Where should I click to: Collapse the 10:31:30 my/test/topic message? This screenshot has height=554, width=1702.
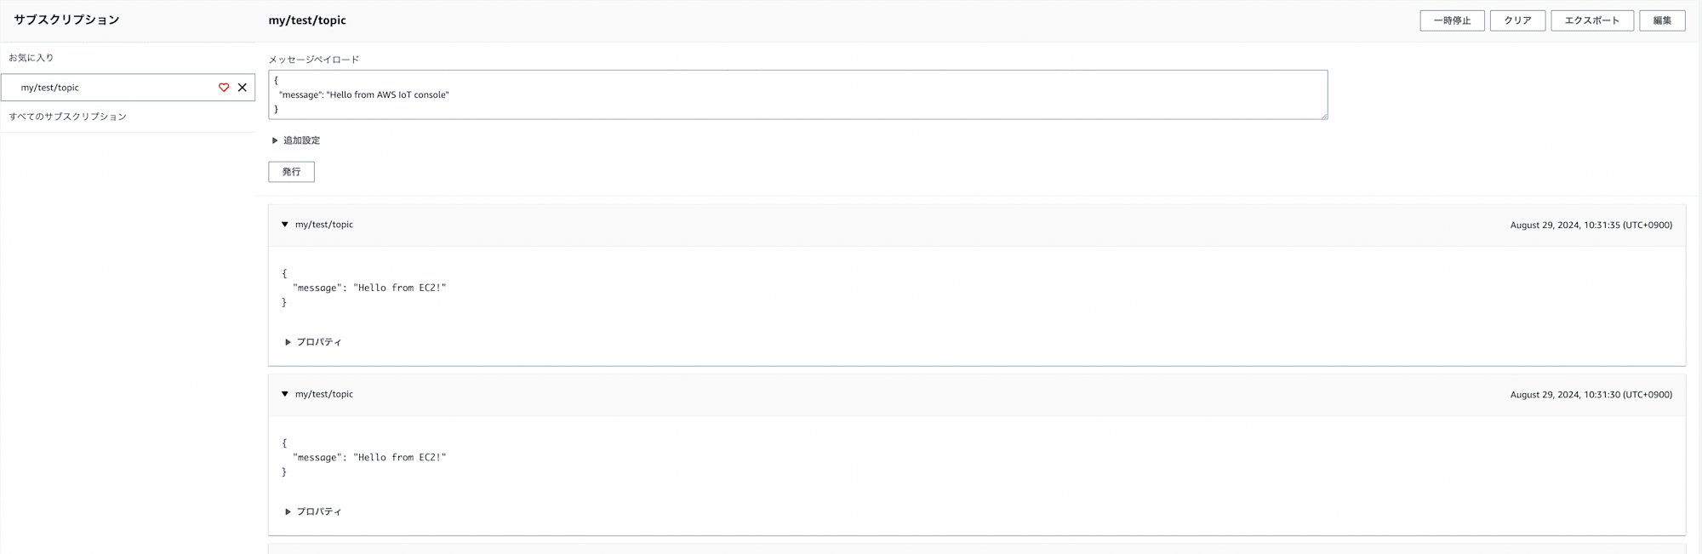tap(285, 394)
